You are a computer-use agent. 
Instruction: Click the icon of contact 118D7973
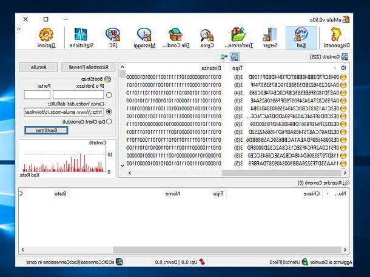[343, 156]
